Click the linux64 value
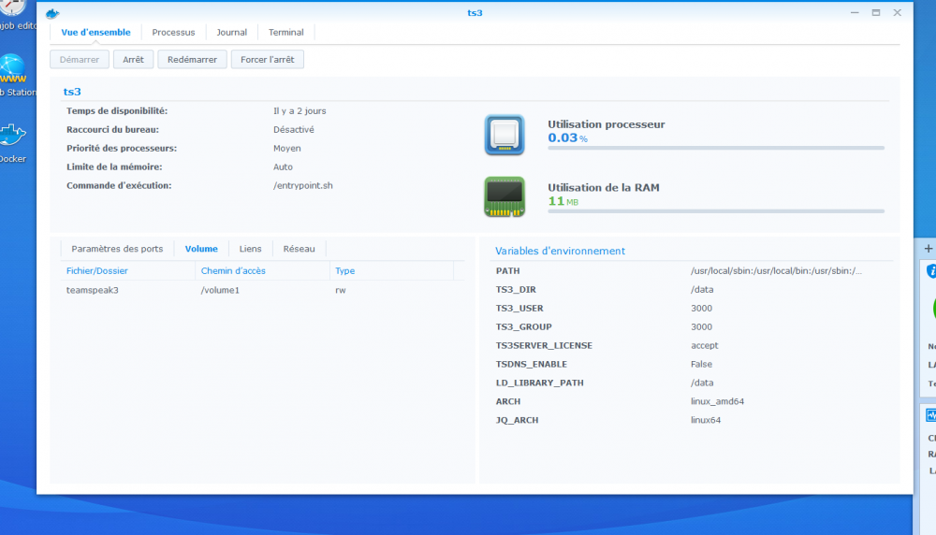936x535 pixels. [x=706, y=420]
